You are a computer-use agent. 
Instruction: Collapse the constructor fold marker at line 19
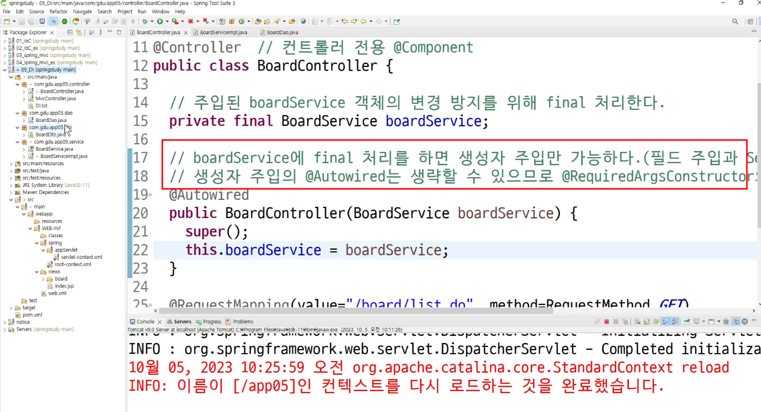click(150, 194)
